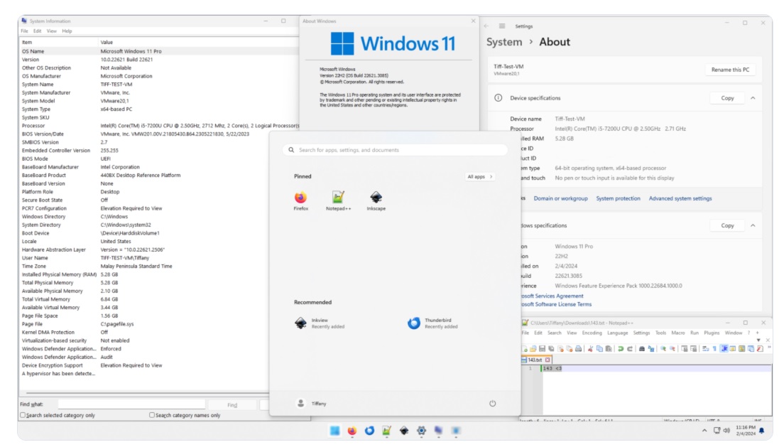Select the 143.txt tab in Notepad++

pos(535,360)
